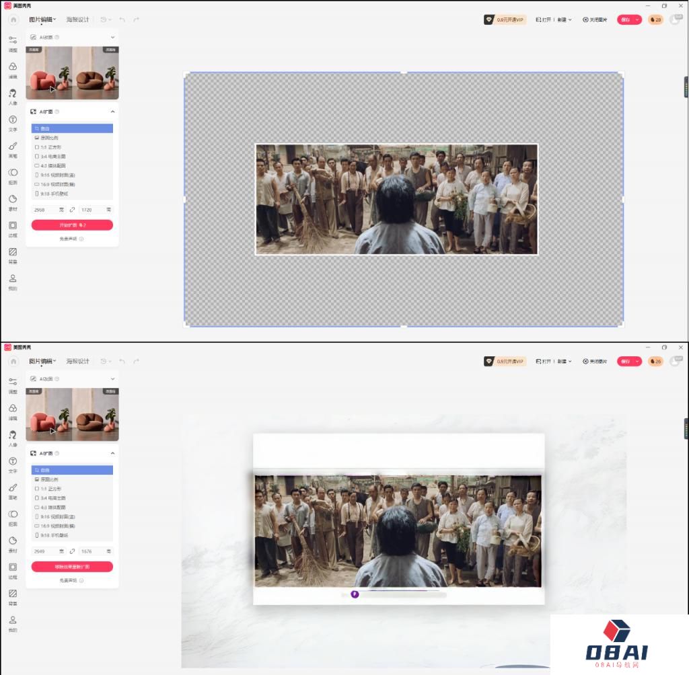
Task: Open the 新建 dropdown menu
Action: point(563,20)
